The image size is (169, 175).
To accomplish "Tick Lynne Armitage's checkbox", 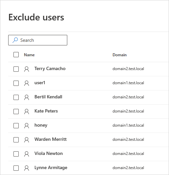I will tap(16, 168).
